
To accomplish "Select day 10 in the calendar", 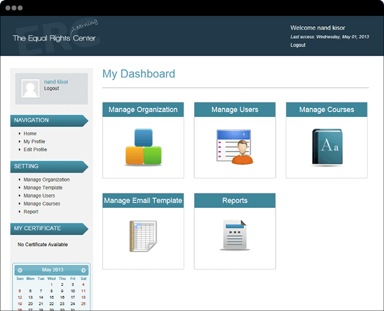I will pos(73,291).
